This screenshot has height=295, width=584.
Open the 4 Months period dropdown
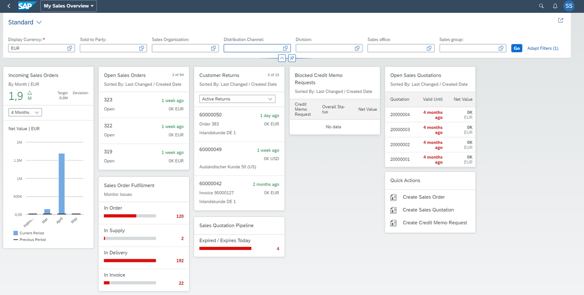pos(25,112)
